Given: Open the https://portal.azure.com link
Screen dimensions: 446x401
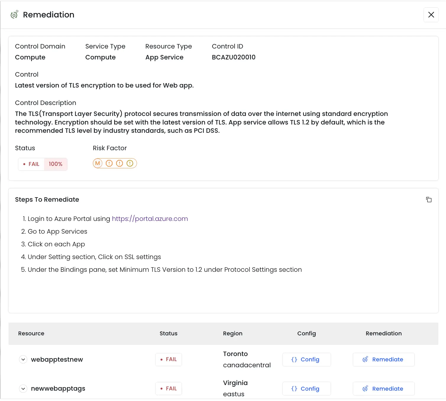Looking at the screenshot, I should (x=150, y=219).
